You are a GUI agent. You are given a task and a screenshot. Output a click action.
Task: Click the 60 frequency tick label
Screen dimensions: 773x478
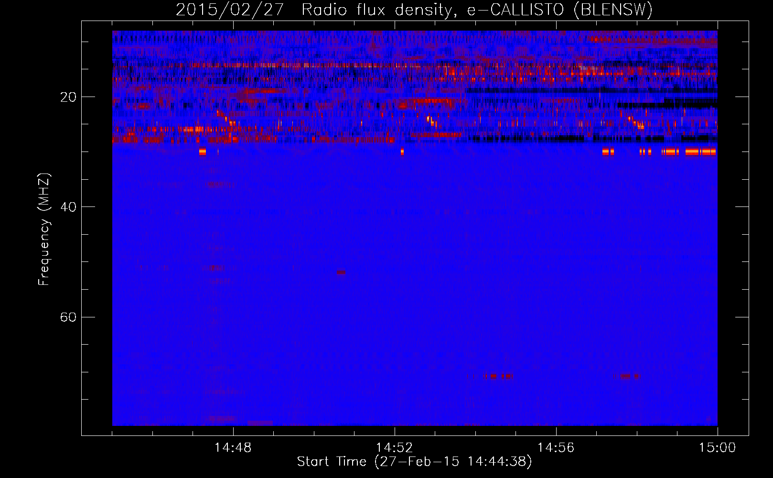68,317
